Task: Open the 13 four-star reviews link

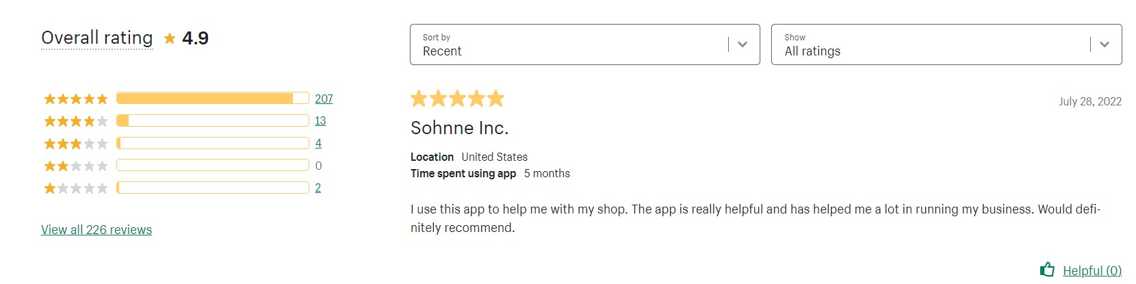Action: (320, 120)
